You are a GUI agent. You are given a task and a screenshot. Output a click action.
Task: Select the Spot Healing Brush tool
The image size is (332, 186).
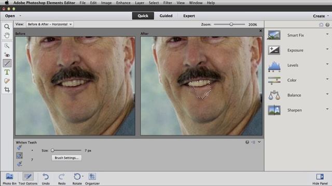7,81
